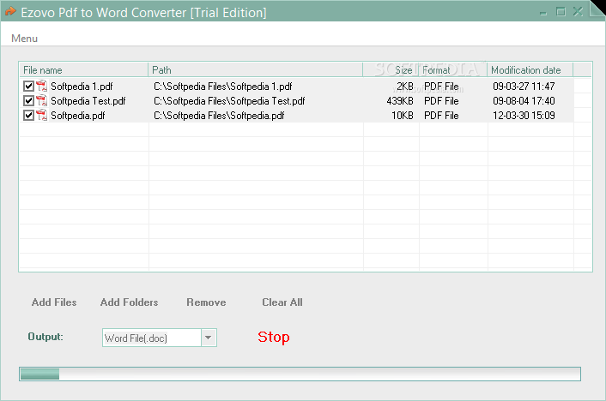Click the Add Files button
This screenshot has width=606, height=401.
click(54, 302)
